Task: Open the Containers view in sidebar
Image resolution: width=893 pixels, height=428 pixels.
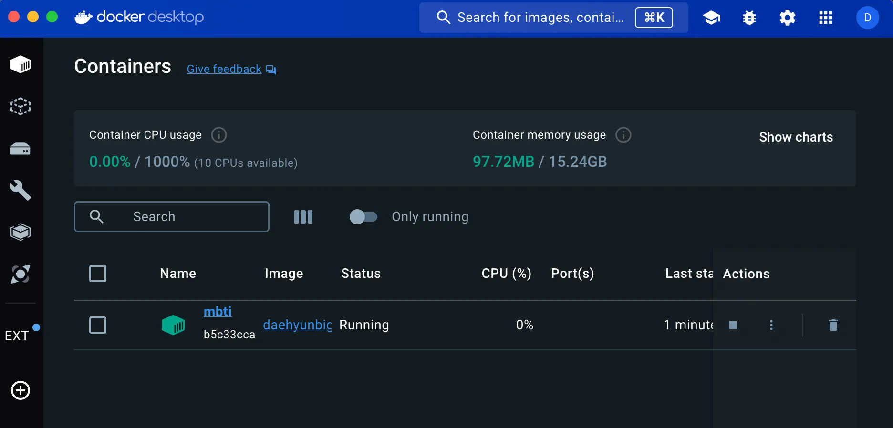Action: (x=21, y=64)
